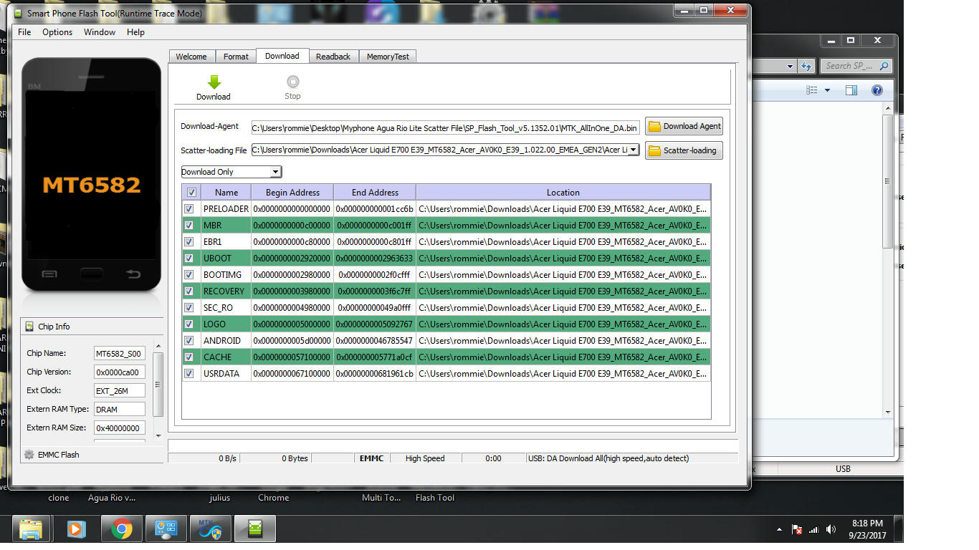Open the Explorer view options dropdown arrow
Screen dimensions: 979x550
point(827,90)
